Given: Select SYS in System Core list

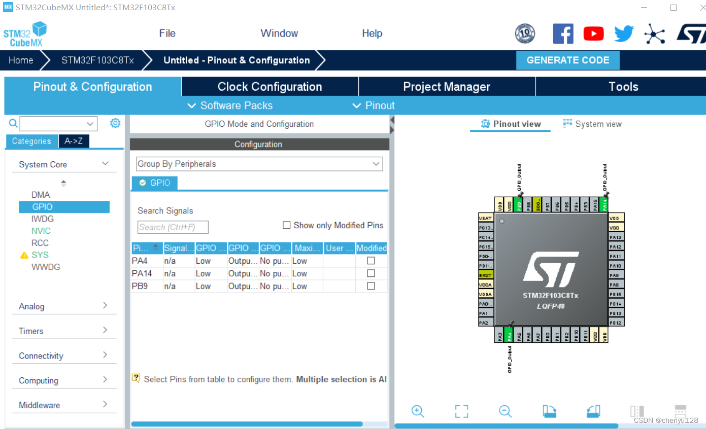Looking at the screenshot, I should point(40,255).
